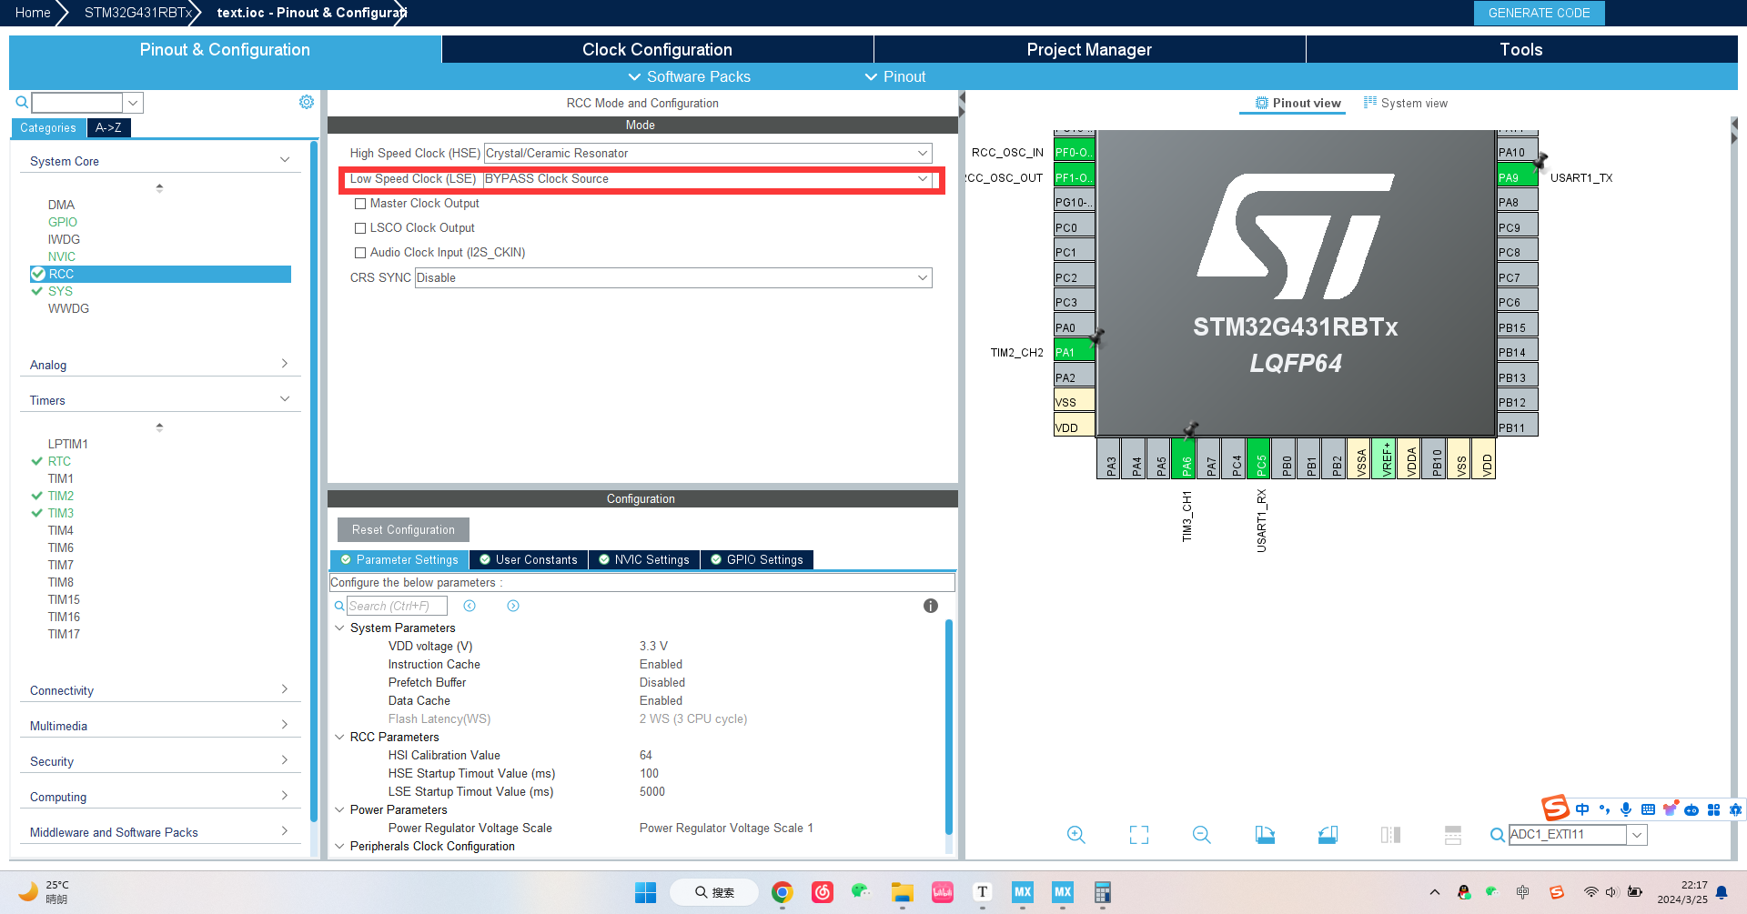The image size is (1747, 914).
Task: Switch to the Project Manager tab
Action: pyautogui.click(x=1089, y=49)
